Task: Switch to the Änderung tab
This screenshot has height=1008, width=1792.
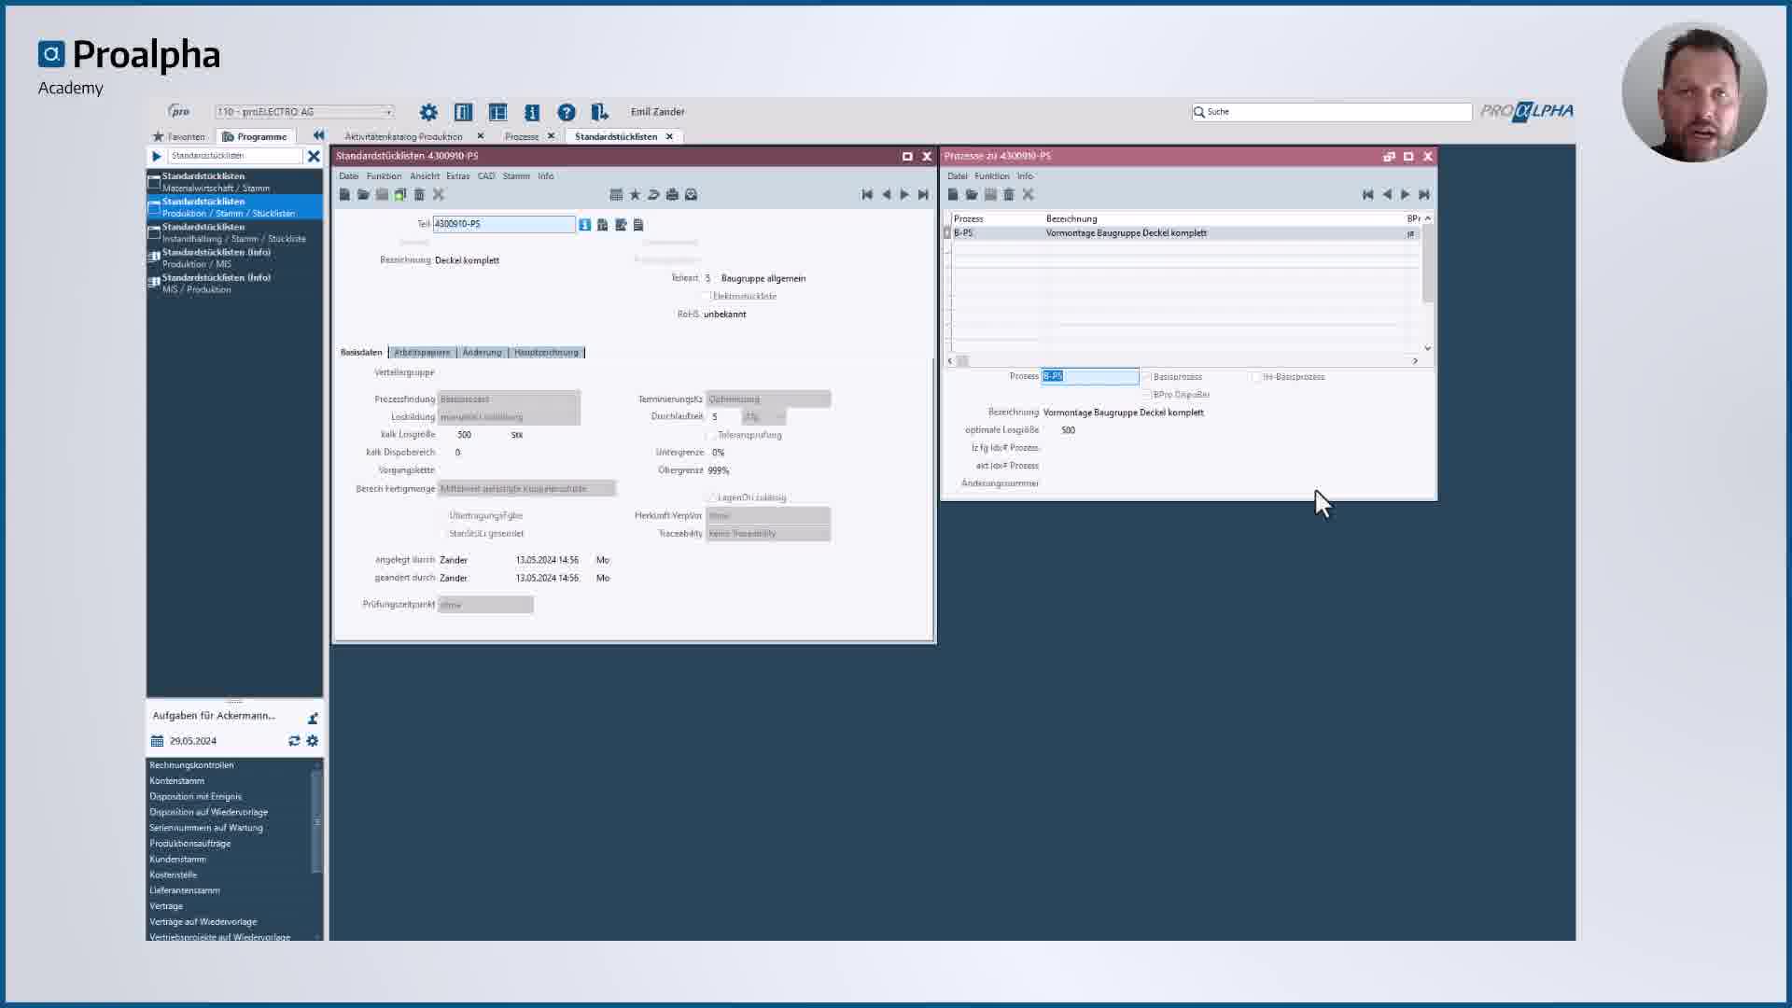Action: [x=482, y=352]
